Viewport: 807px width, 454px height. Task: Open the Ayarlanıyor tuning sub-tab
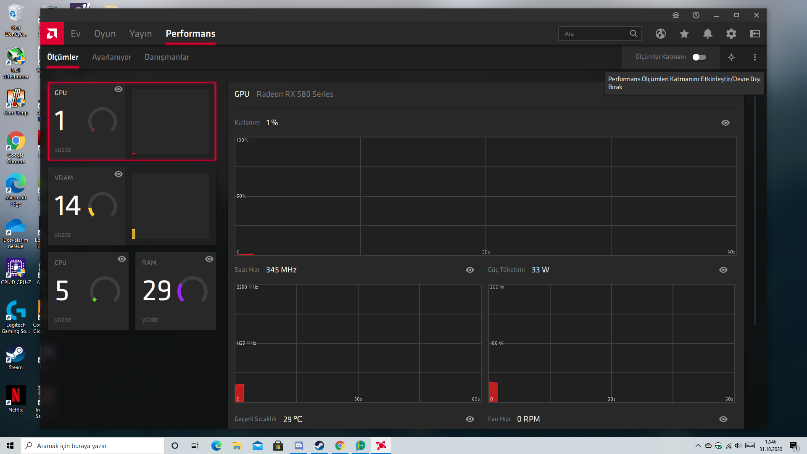point(111,57)
